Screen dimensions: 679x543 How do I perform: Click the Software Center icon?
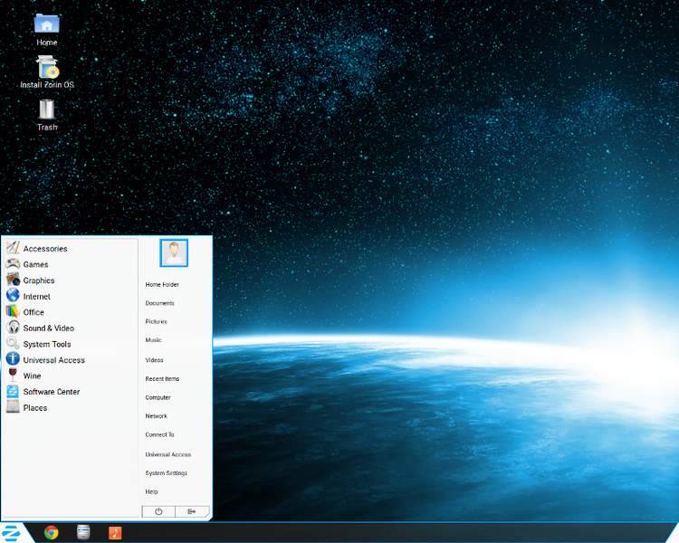(13, 391)
